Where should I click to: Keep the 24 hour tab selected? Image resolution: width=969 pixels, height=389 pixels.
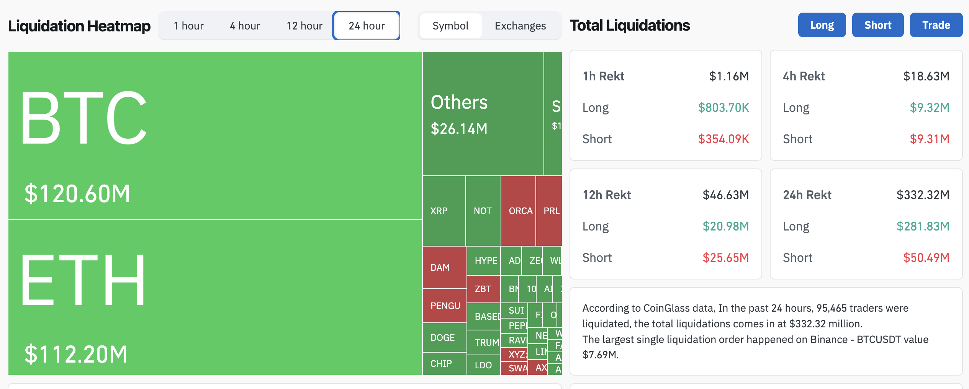[x=366, y=26]
